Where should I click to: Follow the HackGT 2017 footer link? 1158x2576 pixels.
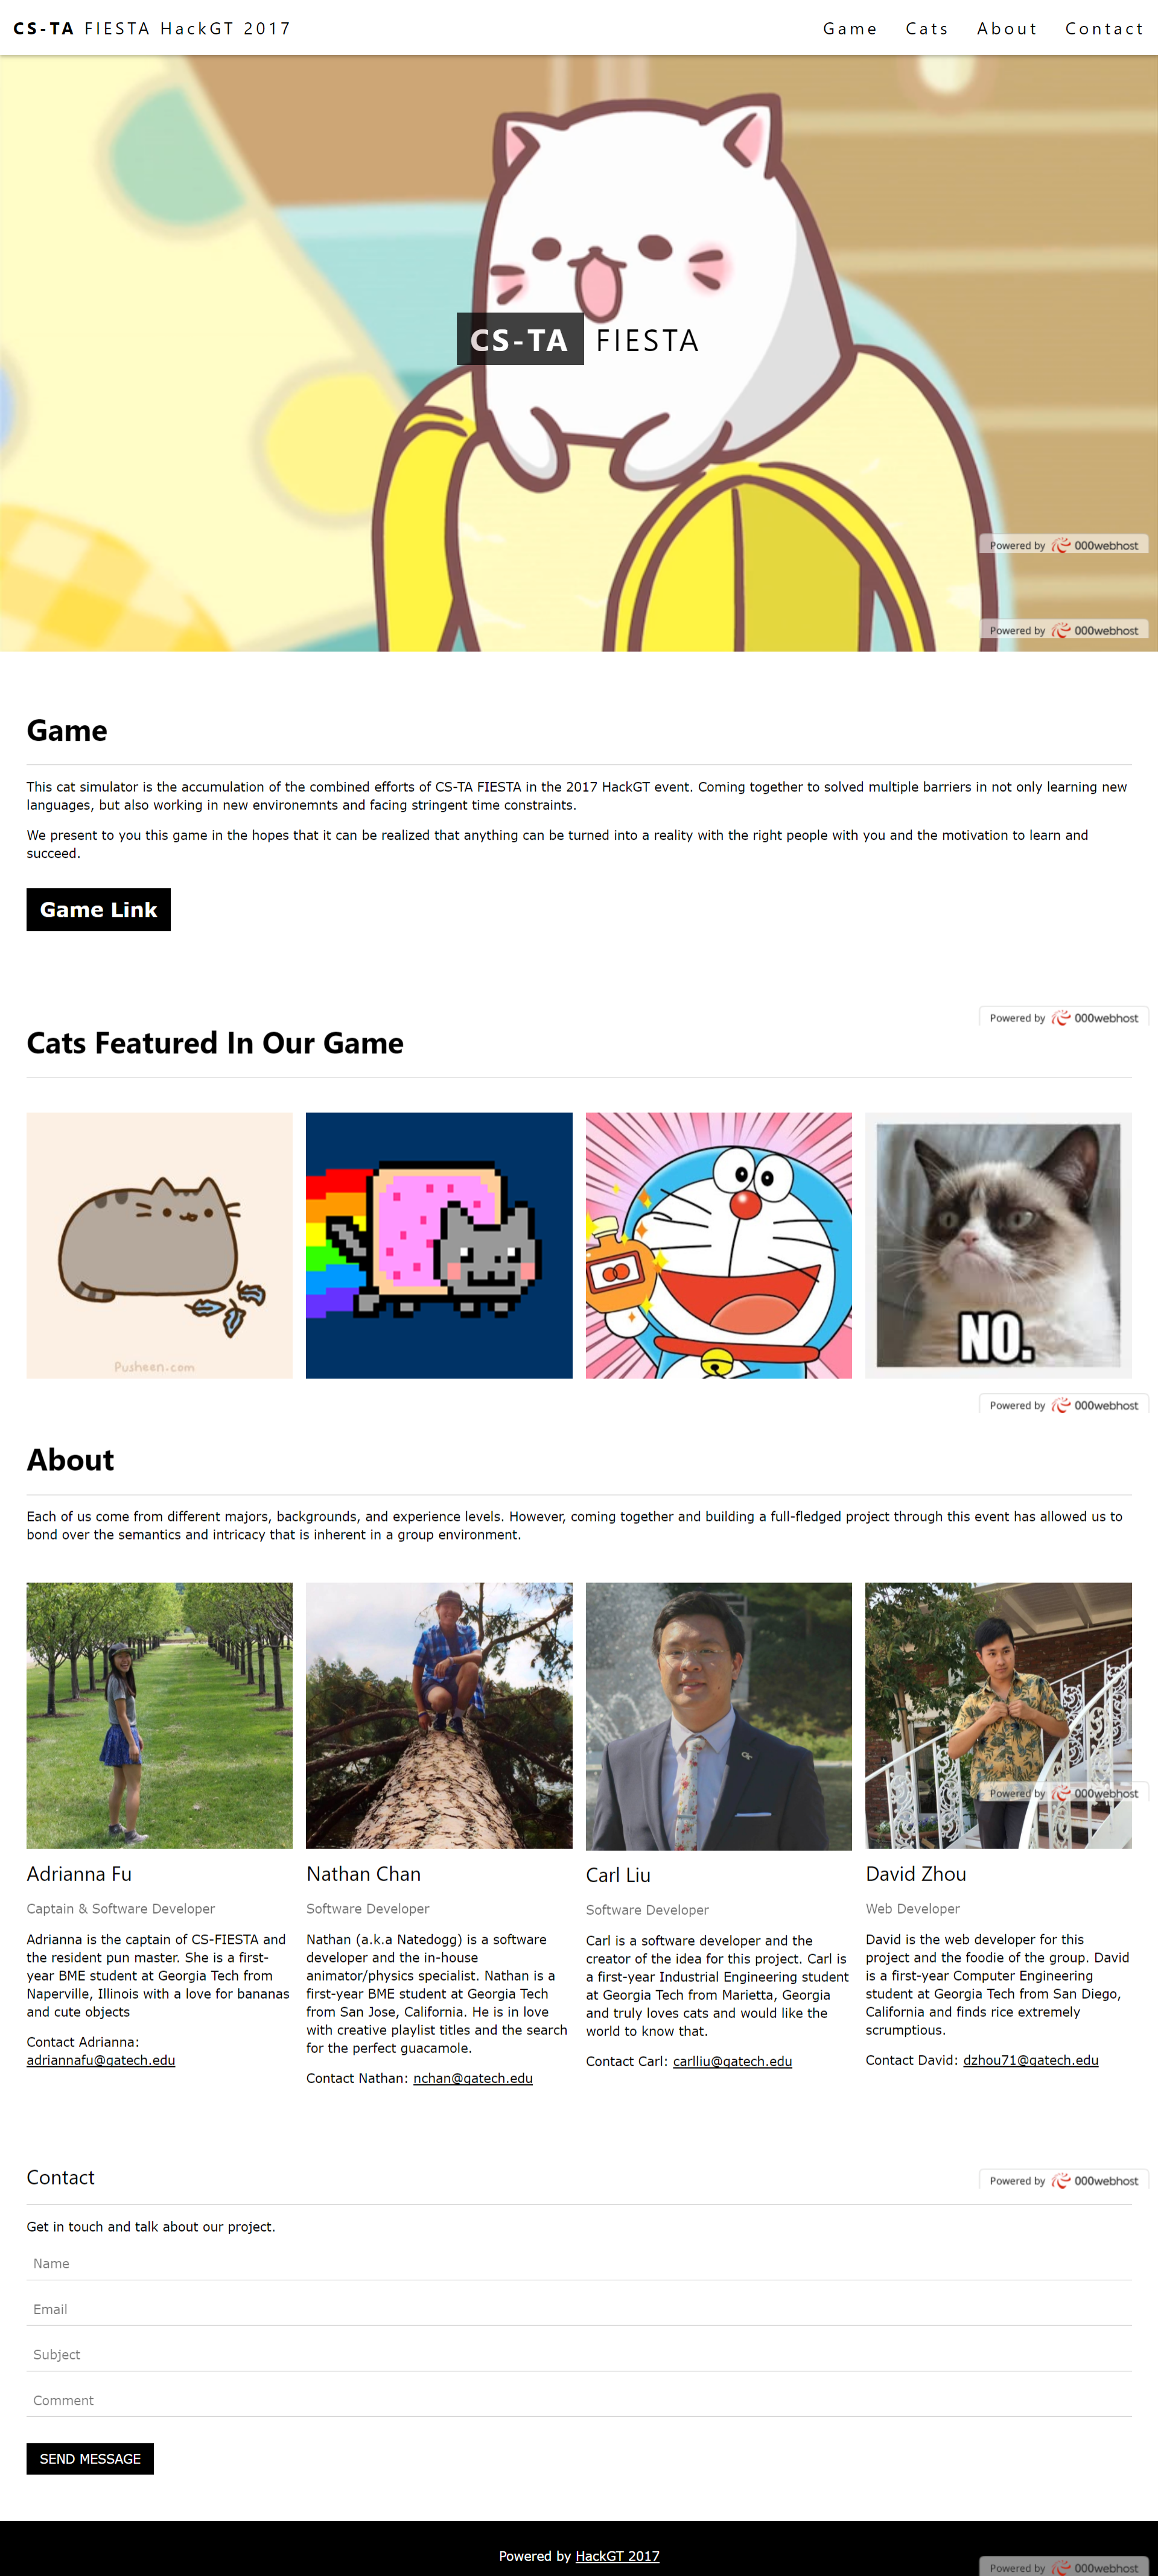coord(617,2555)
